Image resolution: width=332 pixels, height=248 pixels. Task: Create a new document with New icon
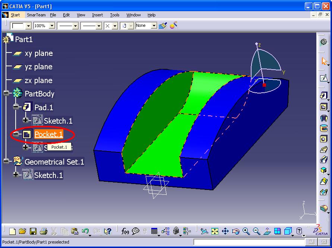pos(13,231)
